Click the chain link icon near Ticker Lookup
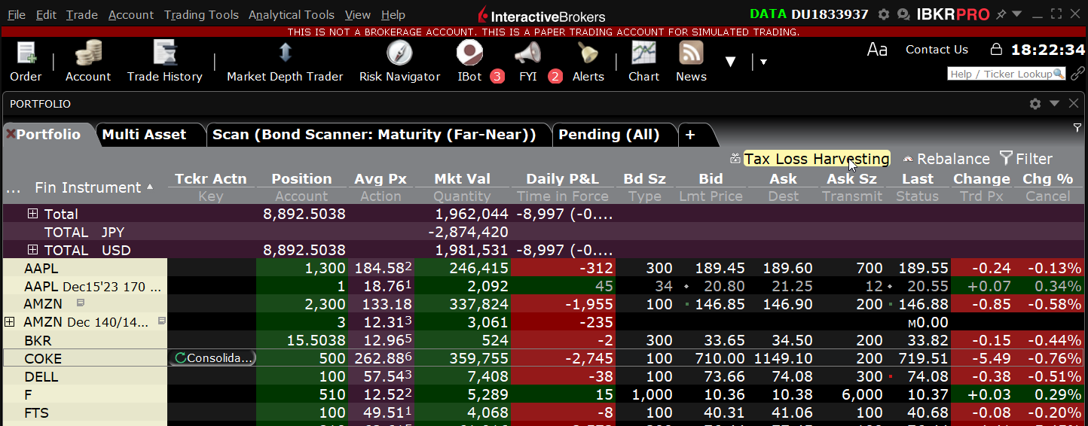 pyautogui.click(x=1077, y=74)
